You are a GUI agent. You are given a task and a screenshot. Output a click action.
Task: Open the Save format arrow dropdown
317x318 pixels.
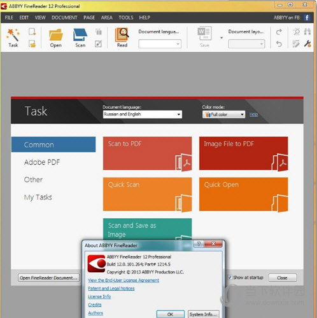click(x=222, y=38)
